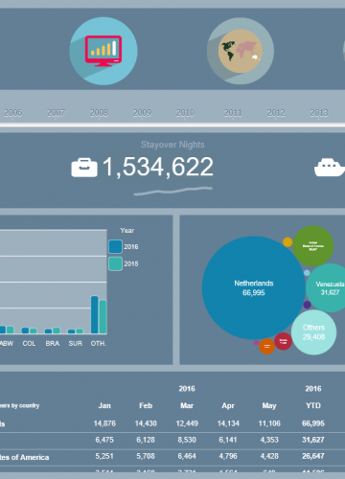Viewport: 345px width, 479px height.
Task: Click the 2015 teal legend swatch
Action: click(115, 263)
